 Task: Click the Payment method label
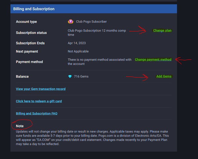tap(29, 62)
